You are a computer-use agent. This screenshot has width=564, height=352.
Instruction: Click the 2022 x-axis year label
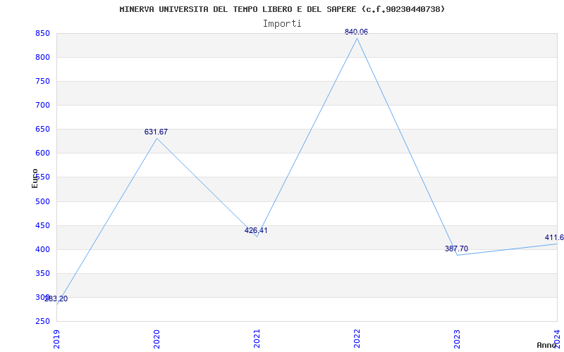point(357,339)
